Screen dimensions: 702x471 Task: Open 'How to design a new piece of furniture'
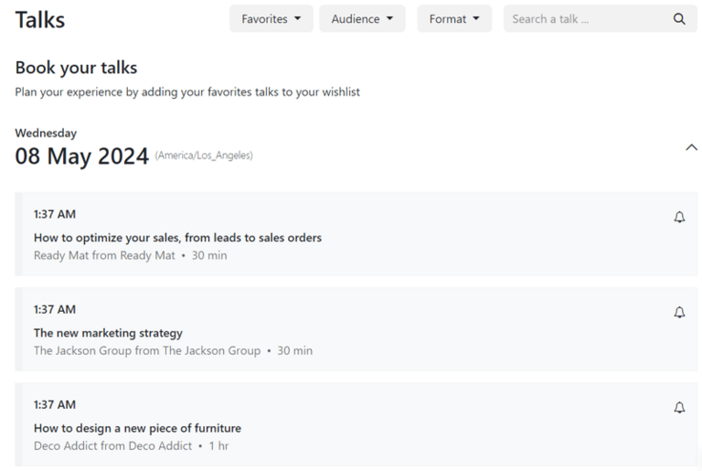click(x=137, y=428)
